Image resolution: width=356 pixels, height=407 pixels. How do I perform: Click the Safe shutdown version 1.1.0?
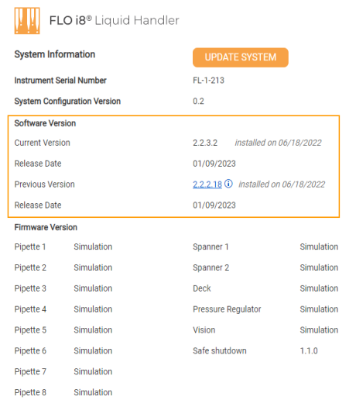click(x=309, y=350)
